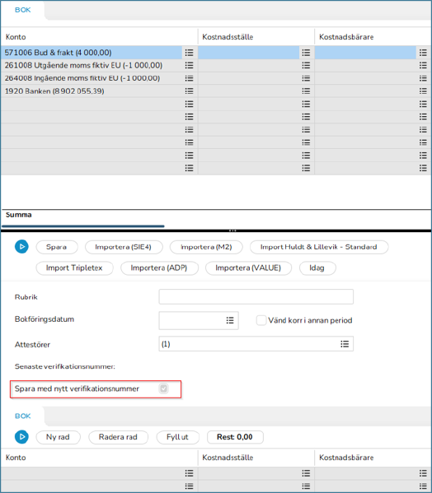432x493 pixels.
Task: Switch to the top BOK tab
Action: point(22,10)
